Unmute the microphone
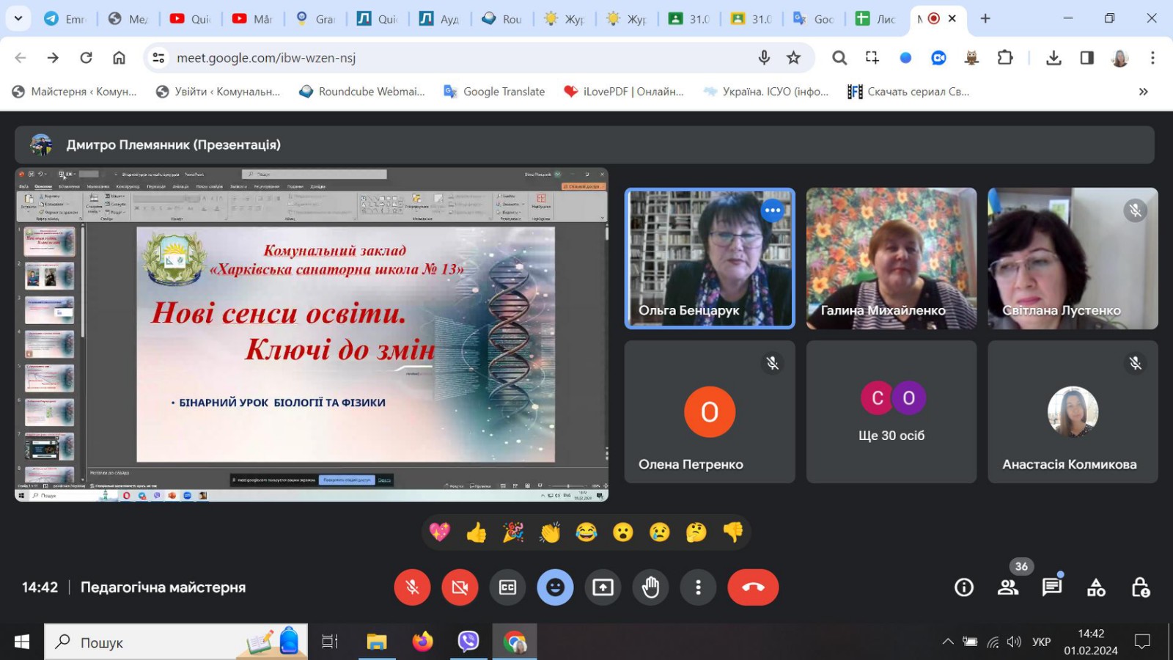 click(x=412, y=587)
